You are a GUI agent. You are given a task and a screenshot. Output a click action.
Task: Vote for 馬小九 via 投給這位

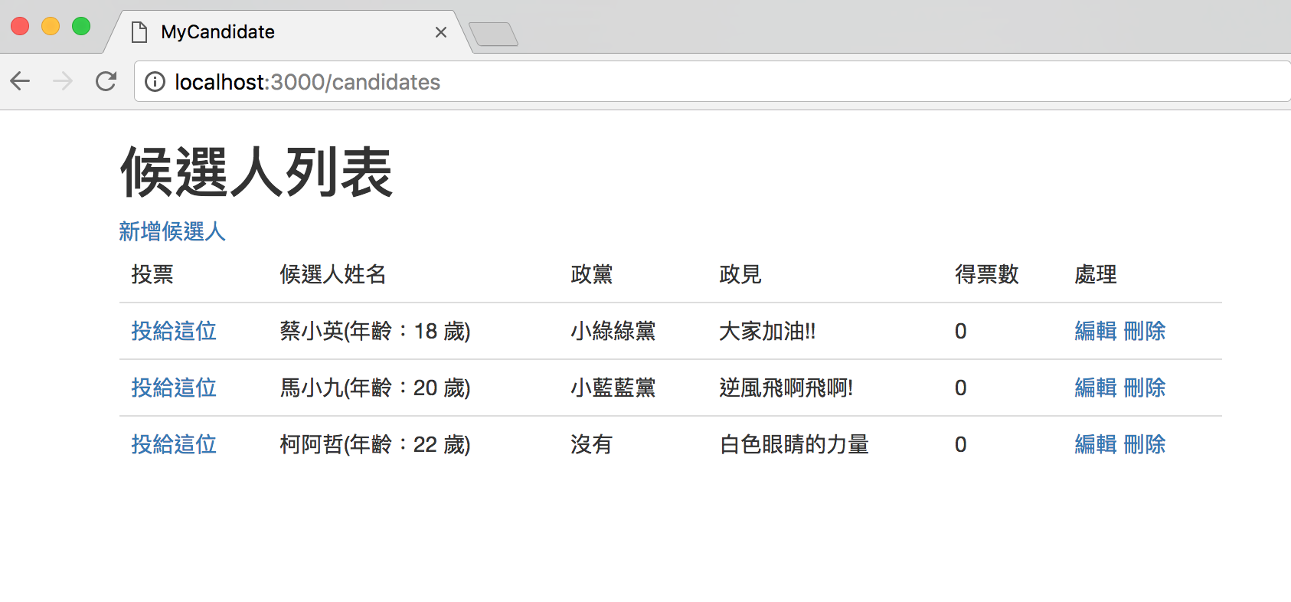174,388
